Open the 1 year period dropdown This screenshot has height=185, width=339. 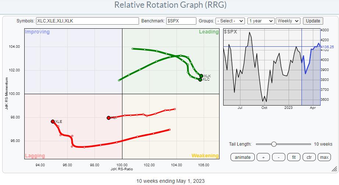click(x=261, y=21)
